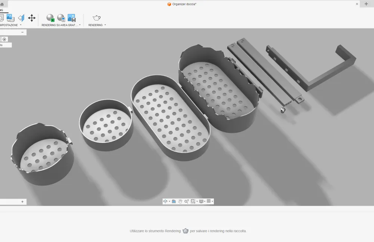Choose the Decal tool icon
Viewport: 374px width, 242px height.
pyautogui.click(x=21, y=18)
